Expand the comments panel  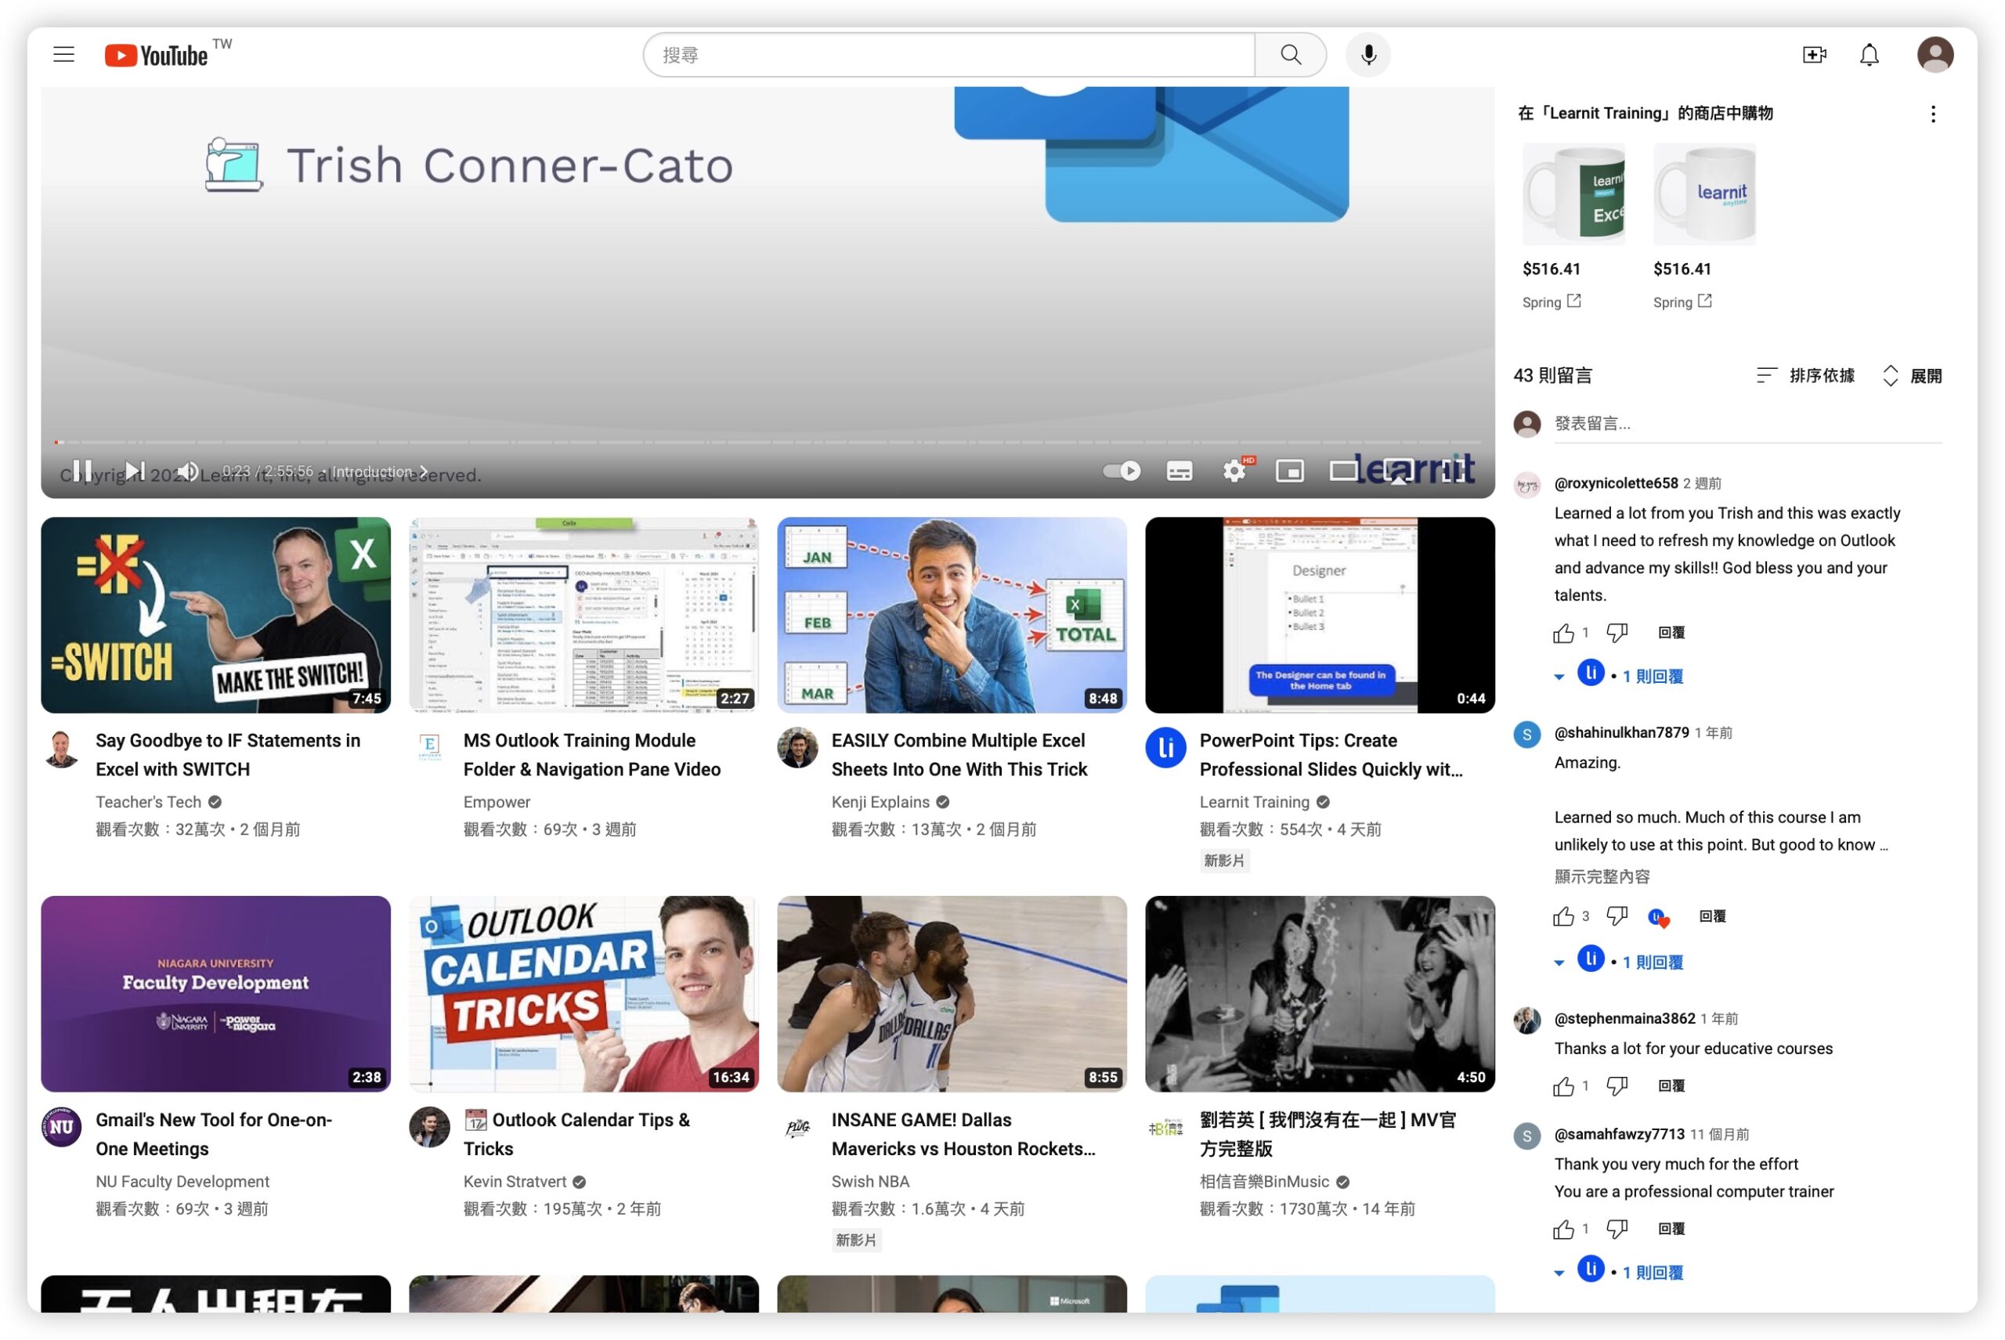click(x=1912, y=375)
